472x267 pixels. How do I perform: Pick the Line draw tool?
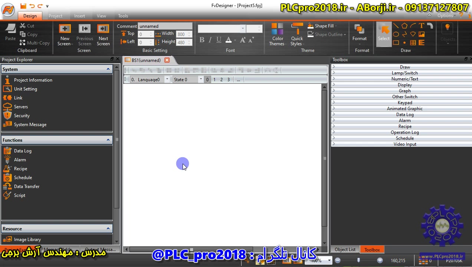(x=396, y=26)
